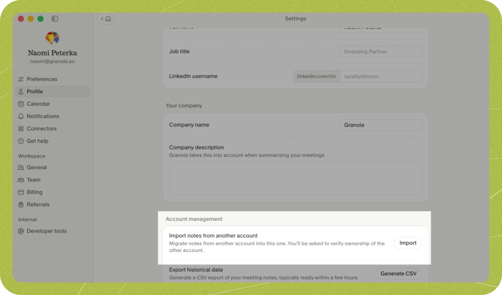Click the 'Account management' heading
This screenshot has width=502, height=295.
(x=194, y=219)
